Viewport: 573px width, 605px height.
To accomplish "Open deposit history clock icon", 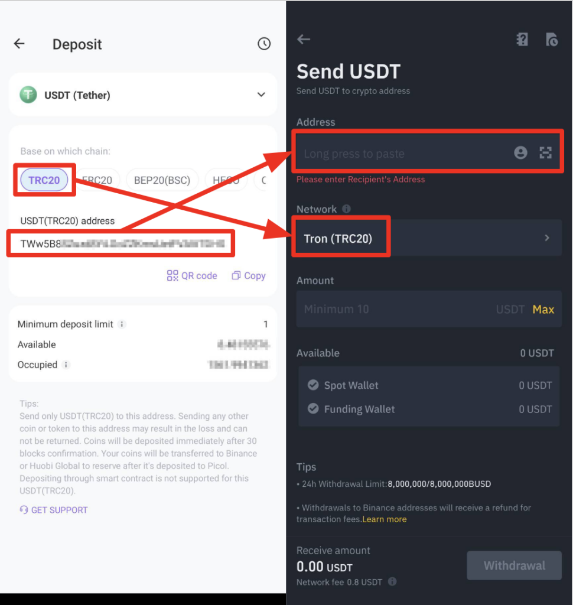I will point(264,44).
